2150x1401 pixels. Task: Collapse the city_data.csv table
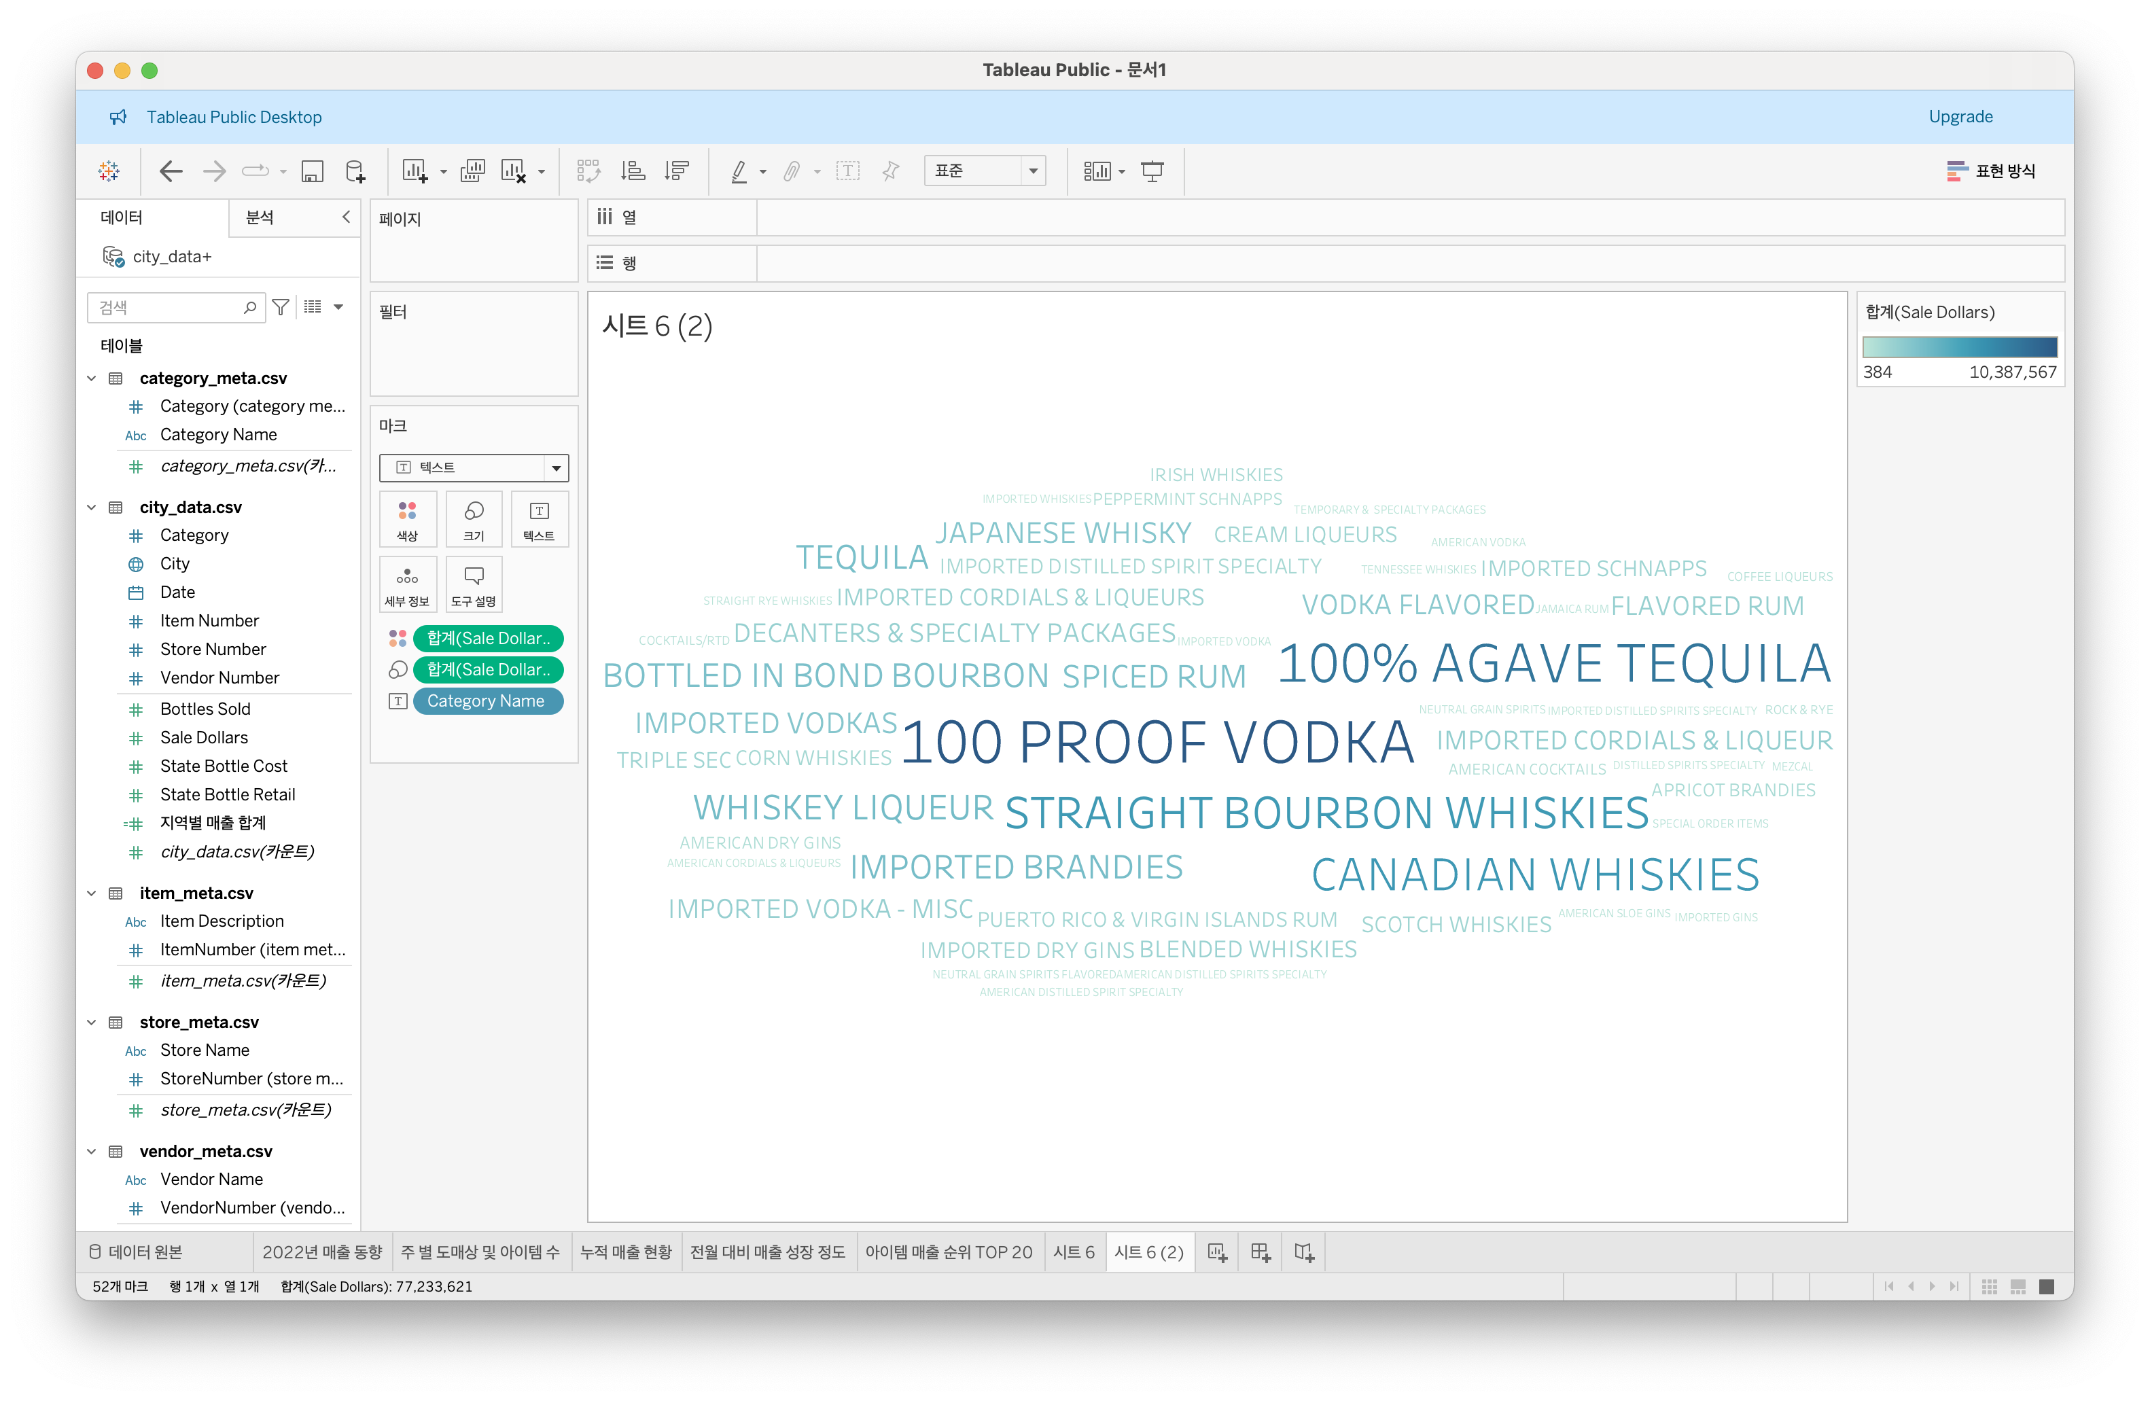tap(91, 507)
